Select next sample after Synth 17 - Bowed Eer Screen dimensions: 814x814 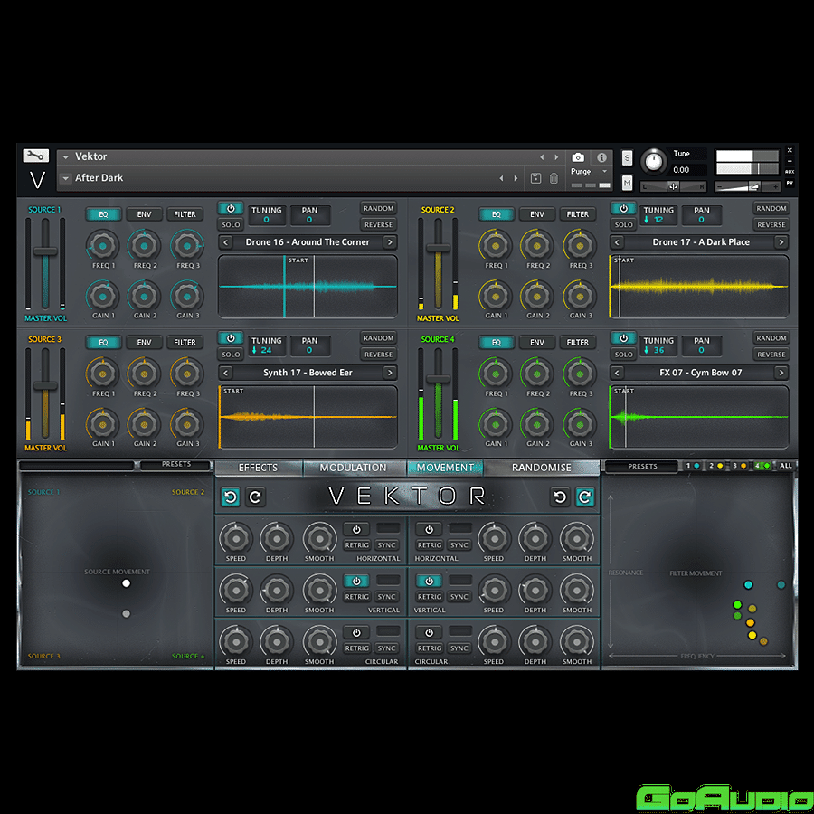[x=390, y=373]
